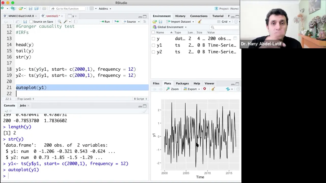
Task: Click the workspace panes layout icon
Action: click(91, 8)
